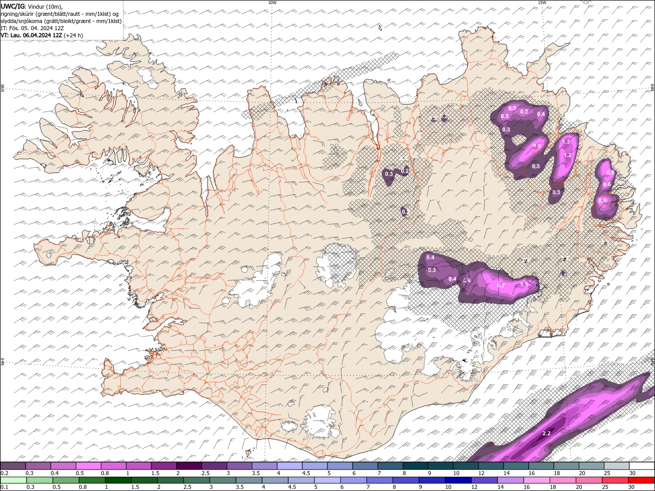Select the light lavender snow swatch at 4
This screenshot has height=491, width=655.
point(290,466)
